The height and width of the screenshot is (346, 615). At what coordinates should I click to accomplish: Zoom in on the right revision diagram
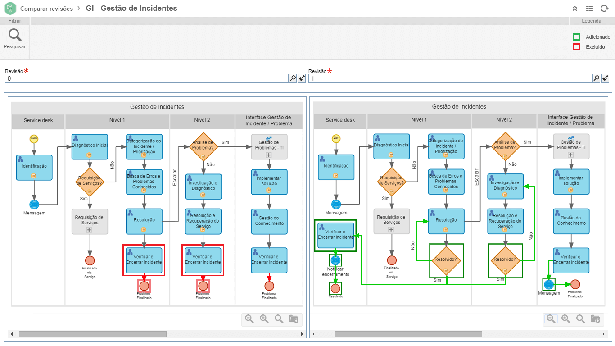(x=565, y=319)
